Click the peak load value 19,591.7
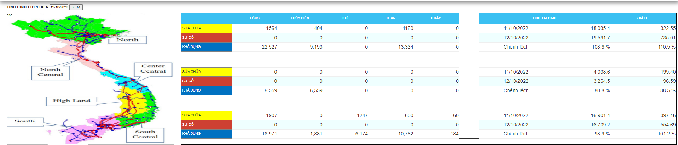 click(x=600, y=38)
